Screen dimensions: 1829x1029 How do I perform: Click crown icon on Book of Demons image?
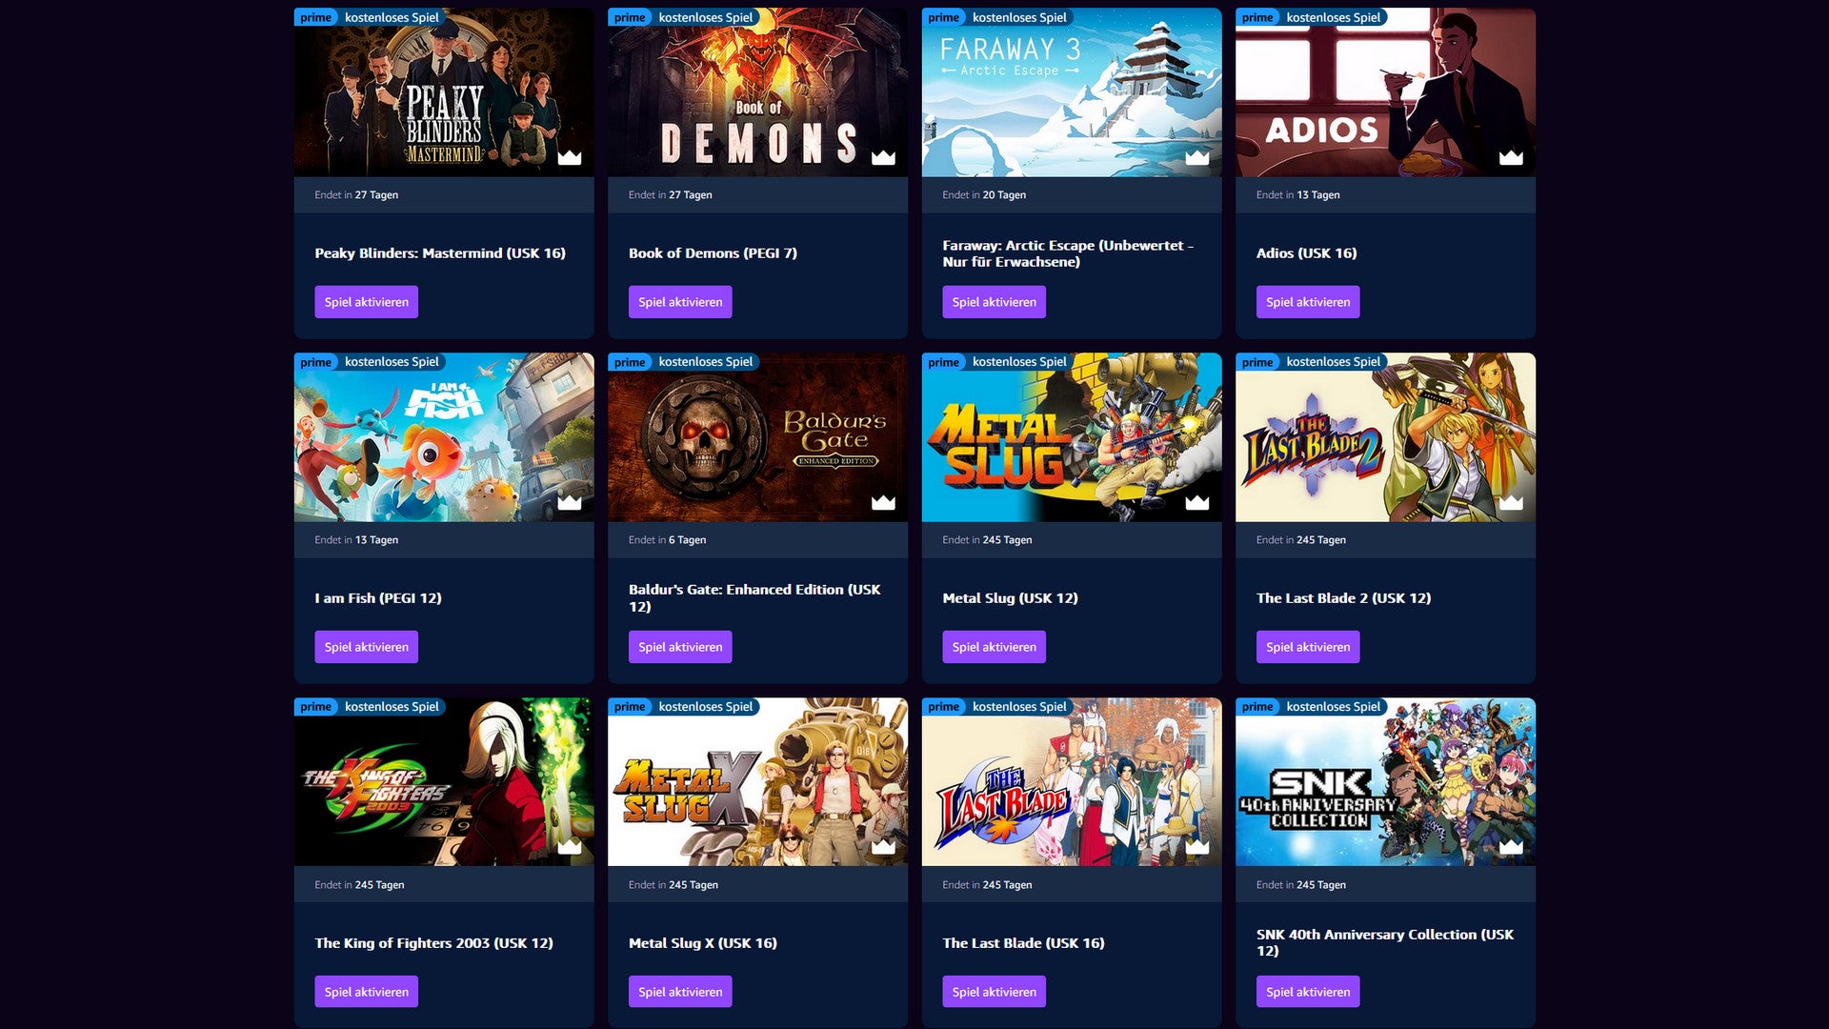coord(883,157)
